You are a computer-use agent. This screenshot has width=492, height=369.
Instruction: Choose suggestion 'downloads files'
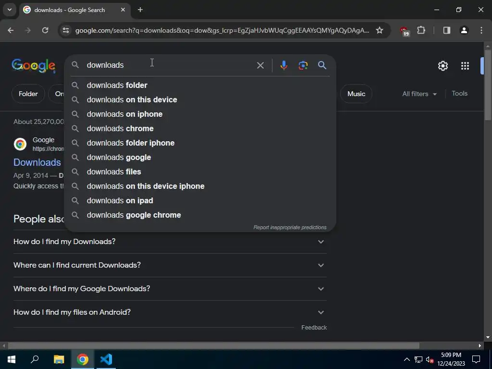(x=200, y=172)
